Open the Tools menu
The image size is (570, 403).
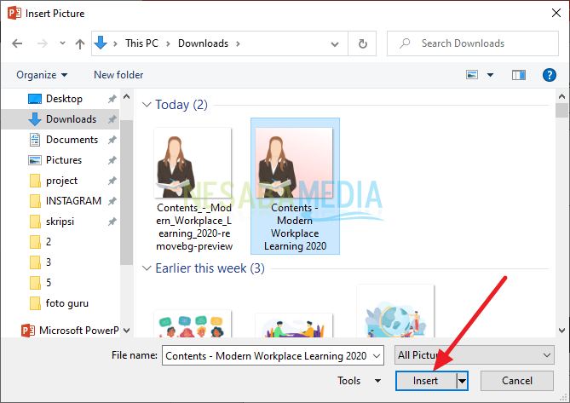[x=360, y=381]
